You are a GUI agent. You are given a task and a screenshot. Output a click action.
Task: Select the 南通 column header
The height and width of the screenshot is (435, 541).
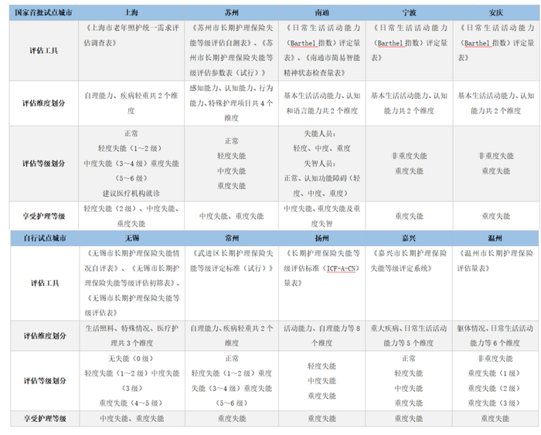(x=322, y=13)
